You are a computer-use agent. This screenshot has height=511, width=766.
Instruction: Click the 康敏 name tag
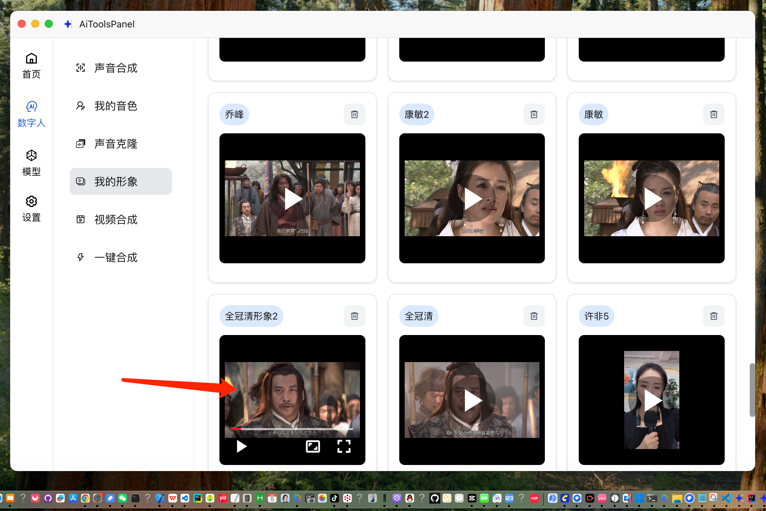pyautogui.click(x=594, y=114)
